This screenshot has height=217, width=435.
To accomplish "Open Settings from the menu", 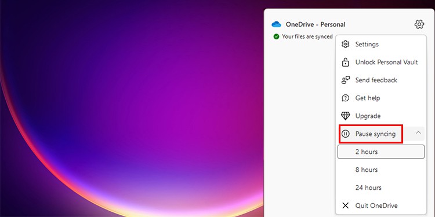I will pyautogui.click(x=381, y=45).
